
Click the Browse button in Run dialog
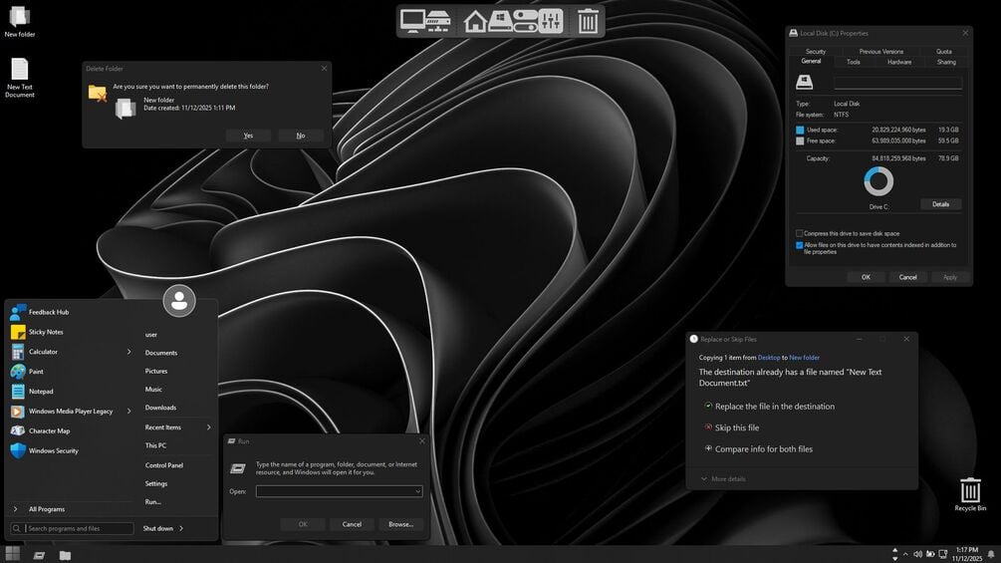pos(401,524)
